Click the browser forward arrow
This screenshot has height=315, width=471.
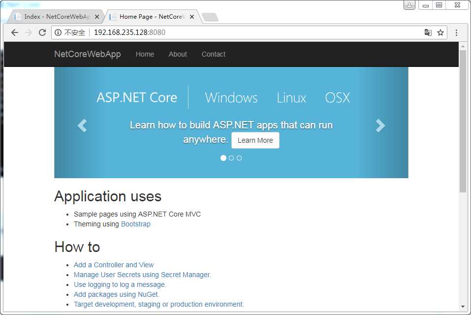tap(29, 32)
